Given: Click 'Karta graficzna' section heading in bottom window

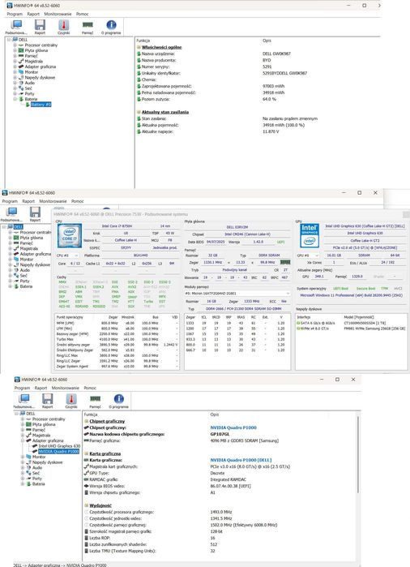Looking at the screenshot, I should click(x=105, y=453).
